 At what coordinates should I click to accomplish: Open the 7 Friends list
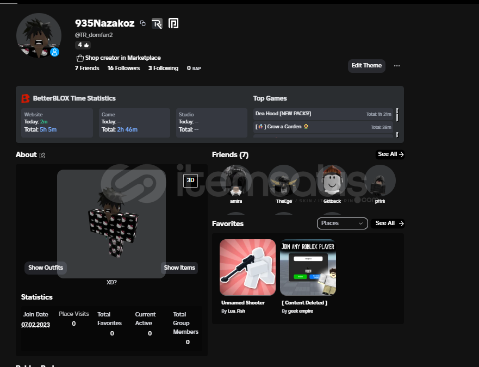point(87,68)
